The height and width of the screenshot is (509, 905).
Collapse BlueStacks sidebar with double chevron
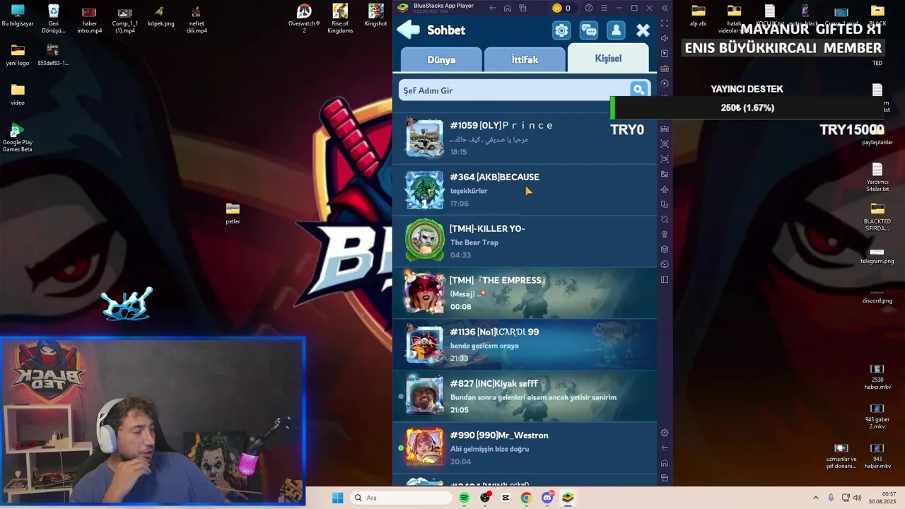click(665, 8)
